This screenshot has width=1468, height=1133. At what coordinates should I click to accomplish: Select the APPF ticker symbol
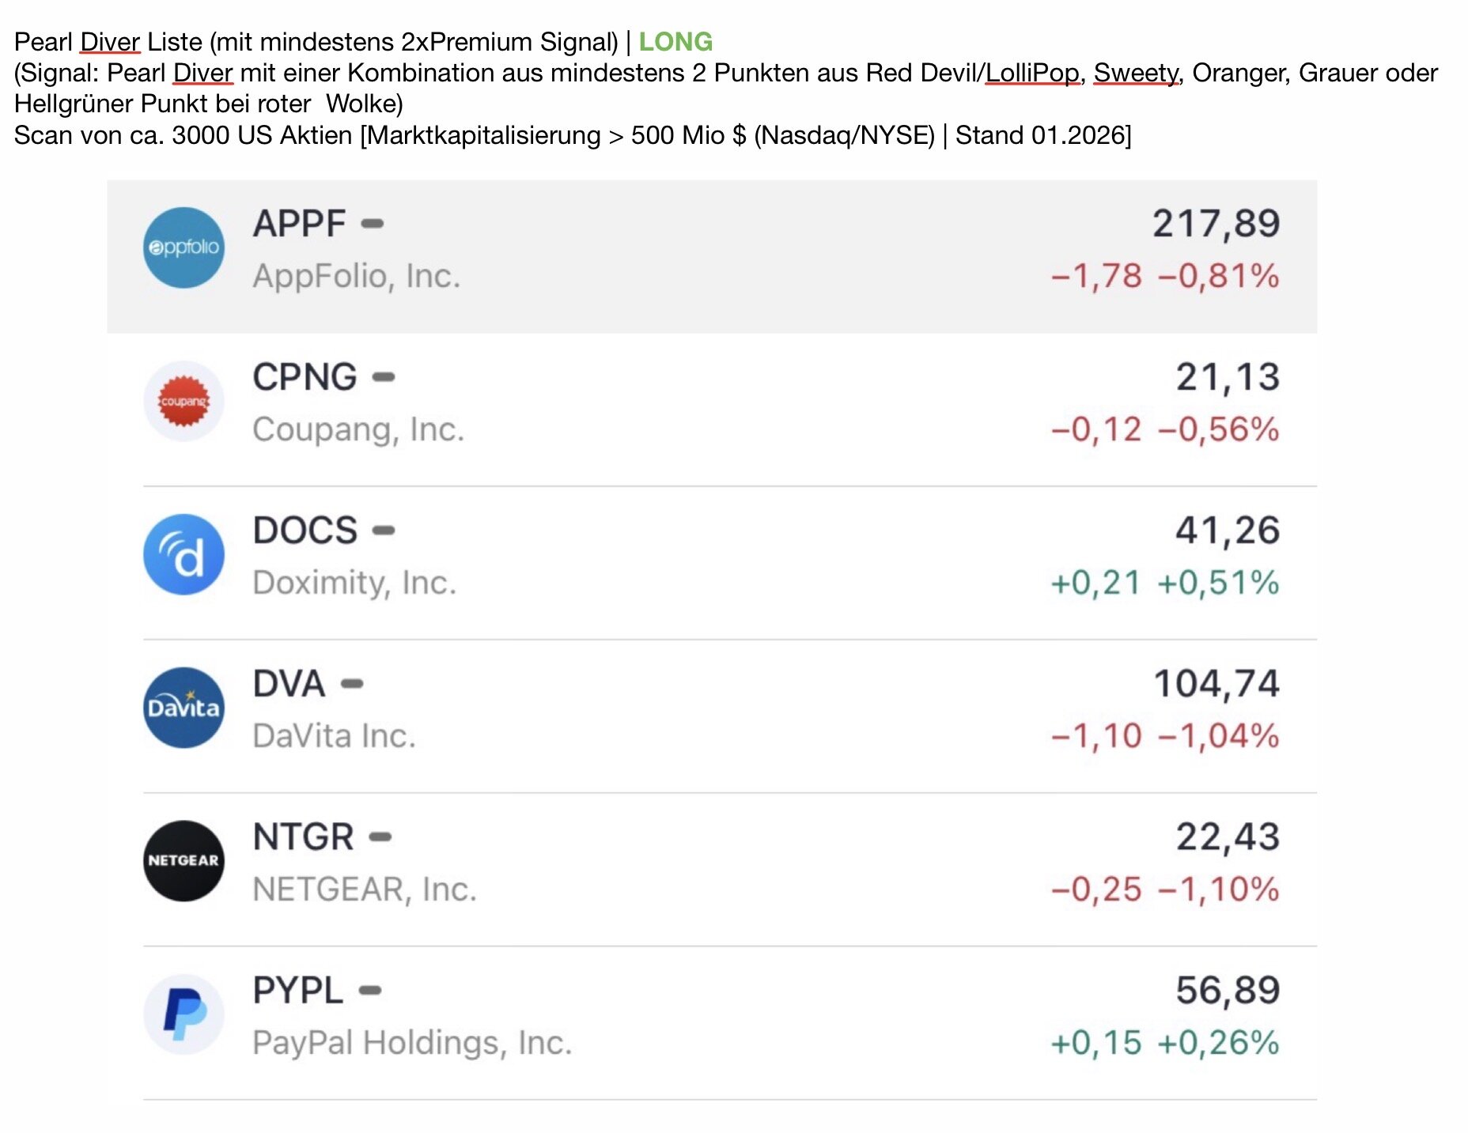(299, 224)
